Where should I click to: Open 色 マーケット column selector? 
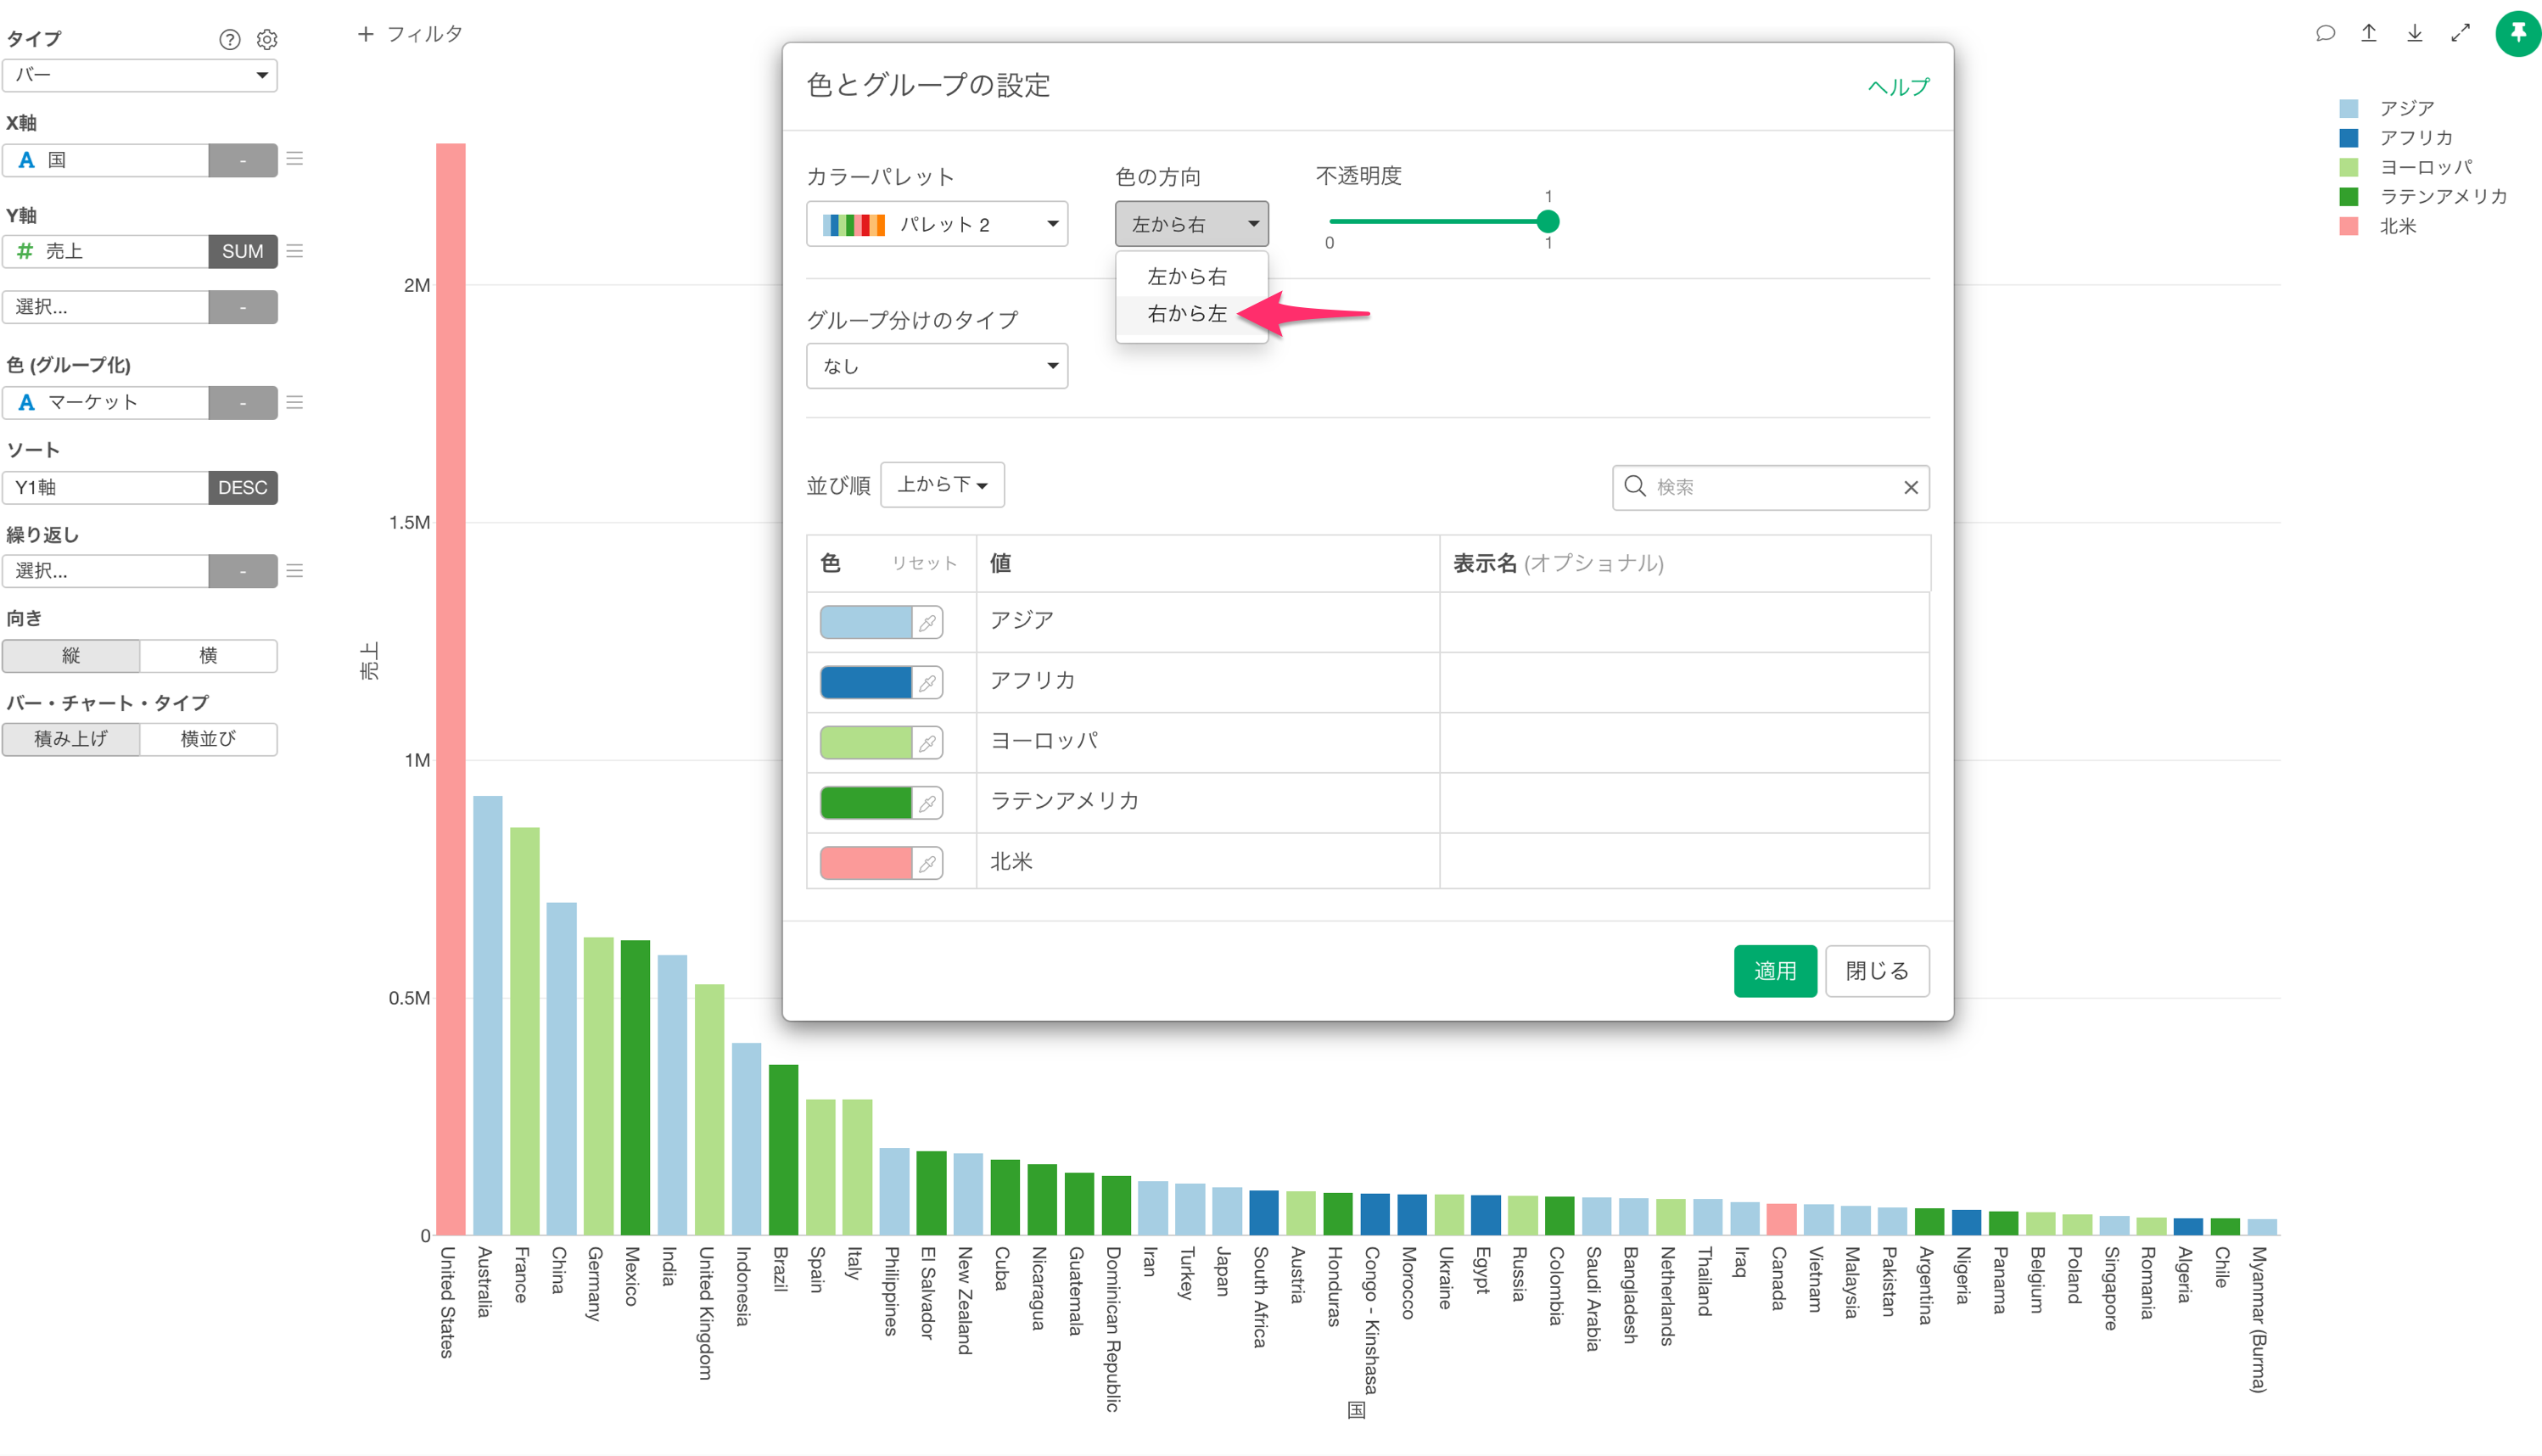tap(106, 403)
